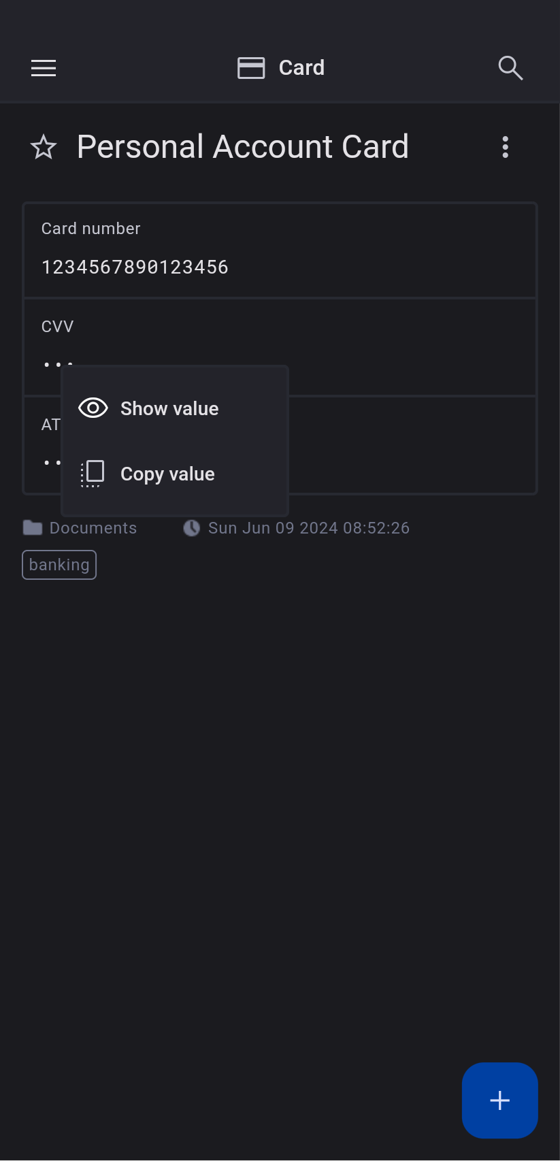Viewport: 560px width, 1161px height.
Task: Select the Copy value menu entry
Action: click(167, 474)
